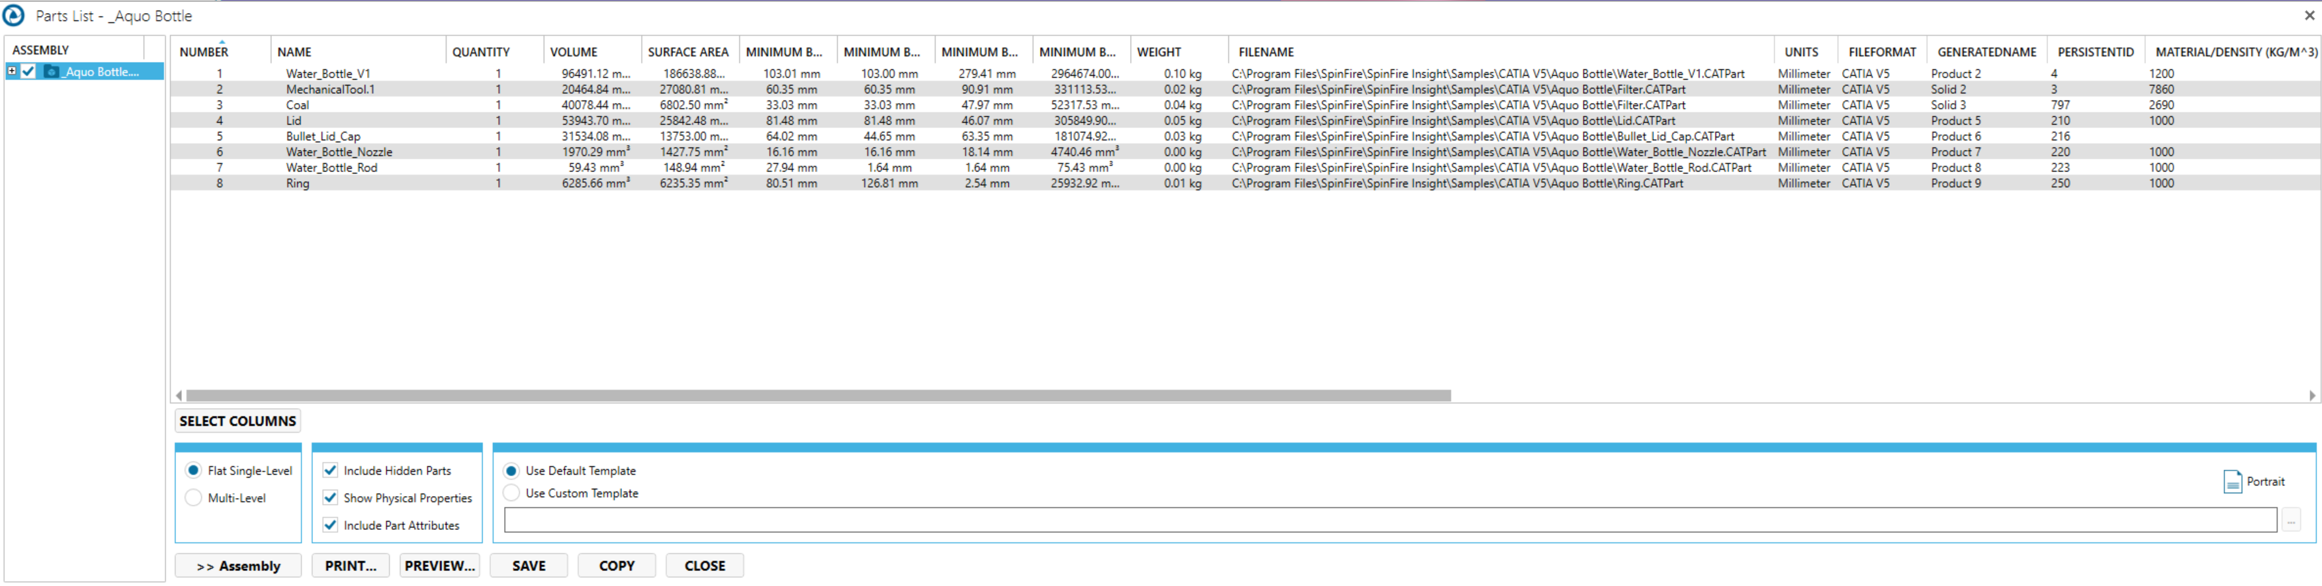This screenshot has height=586, width=2322.
Task: Click the scrollbar left arrow
Action: click(179, 396)
